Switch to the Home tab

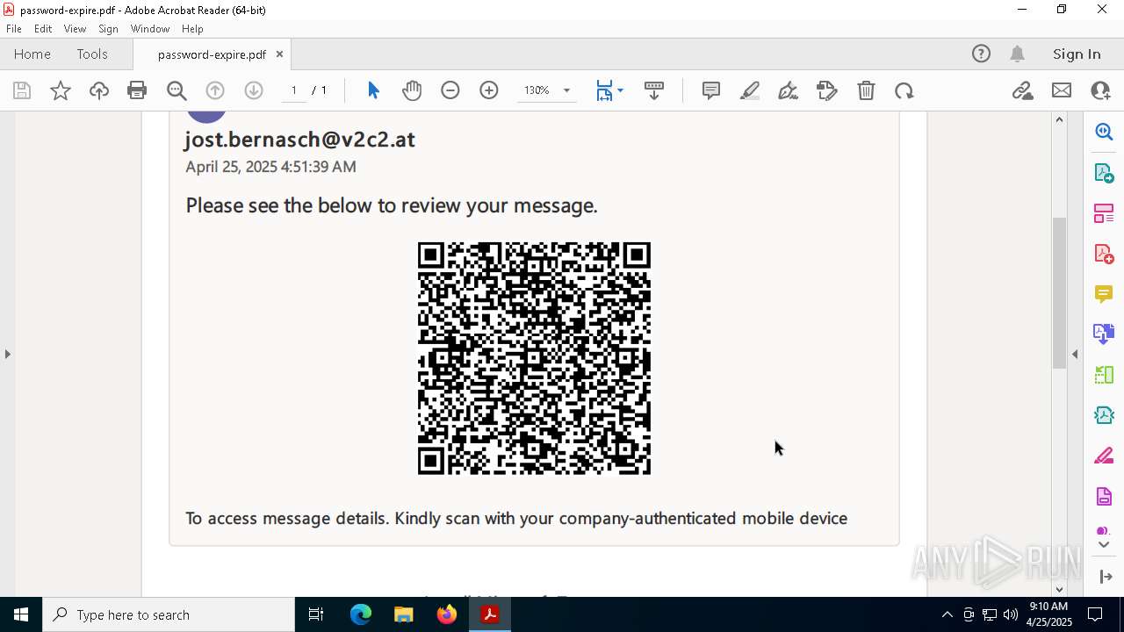click(x=32, y=54)
